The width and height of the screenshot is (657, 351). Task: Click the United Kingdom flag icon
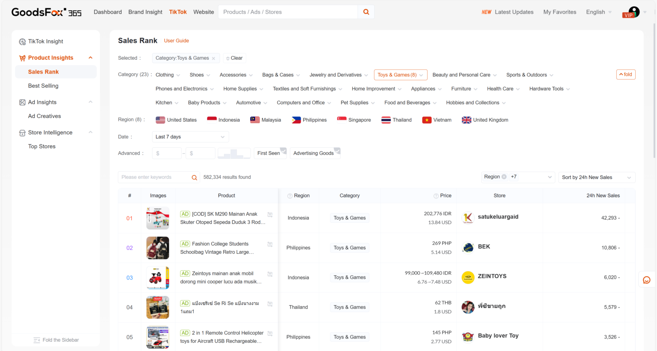coord(466,120)
